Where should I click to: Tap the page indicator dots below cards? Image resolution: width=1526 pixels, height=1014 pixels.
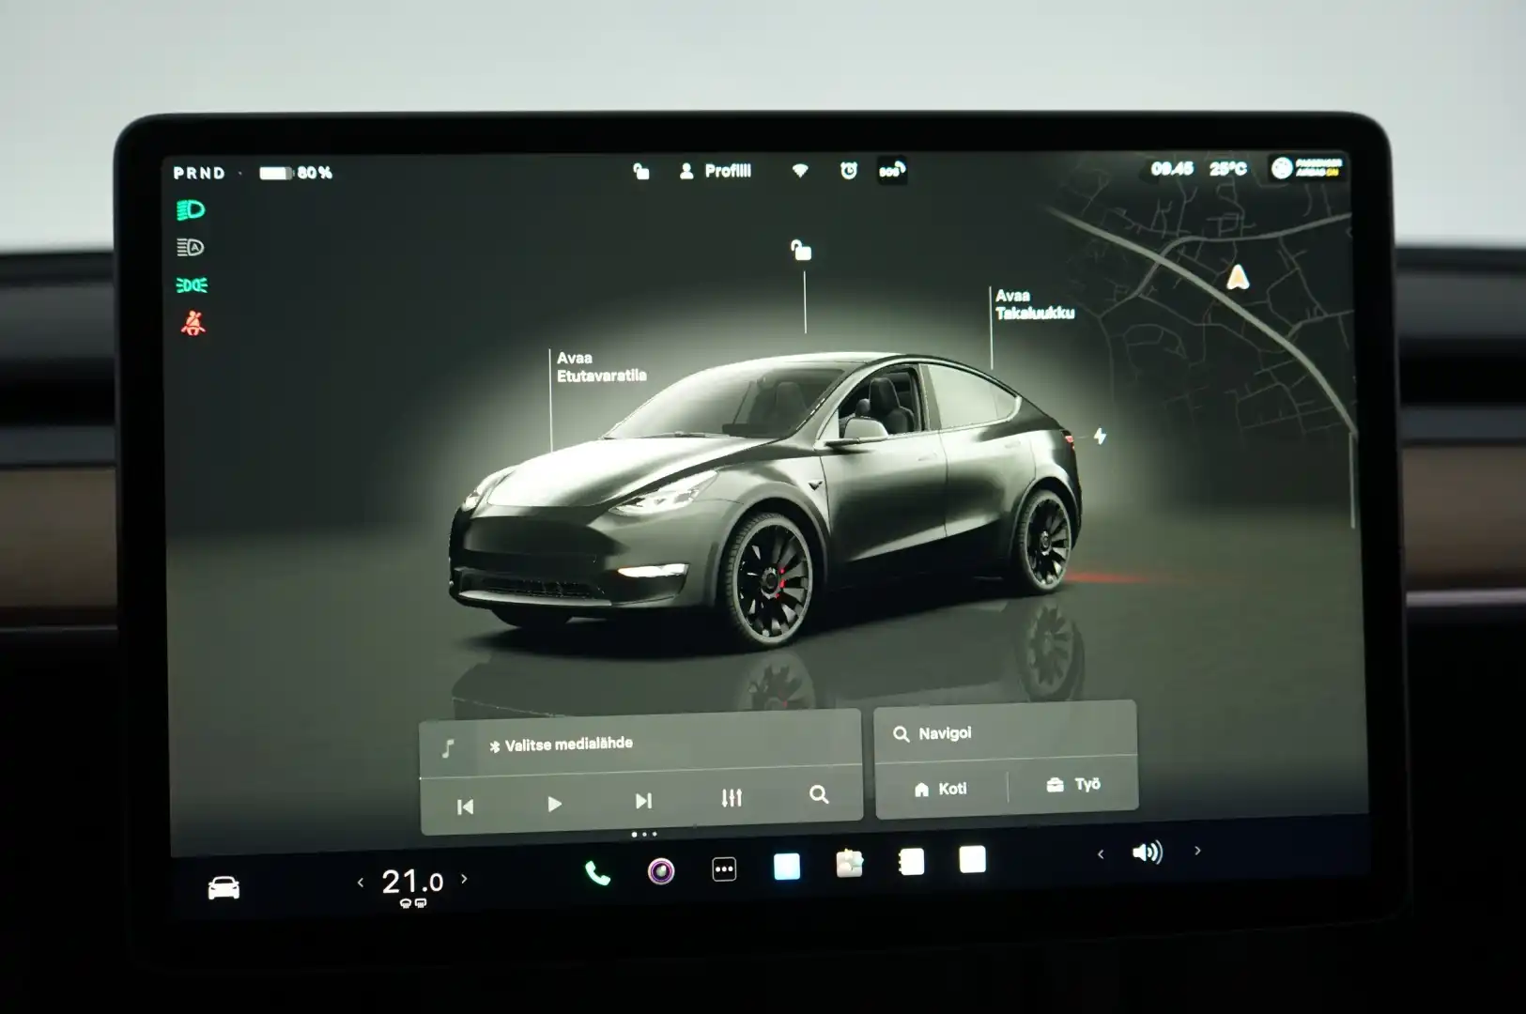point(644,834)
